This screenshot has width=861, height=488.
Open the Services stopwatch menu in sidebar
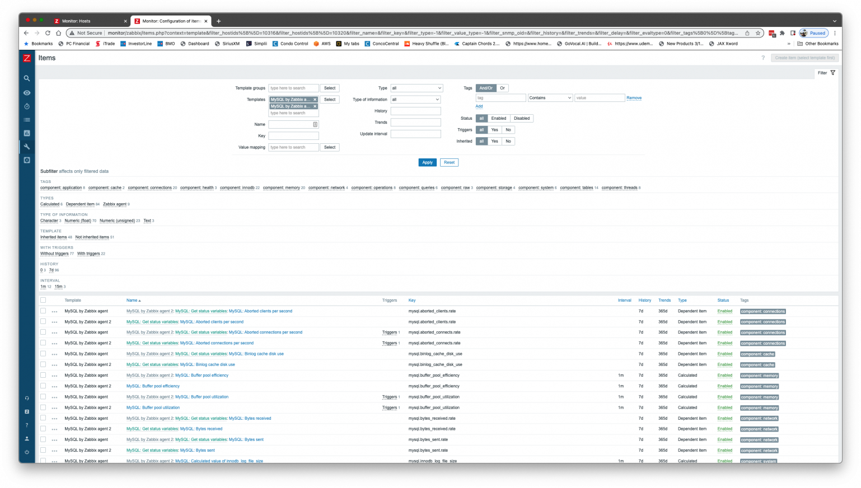click(x=27, y=106)
